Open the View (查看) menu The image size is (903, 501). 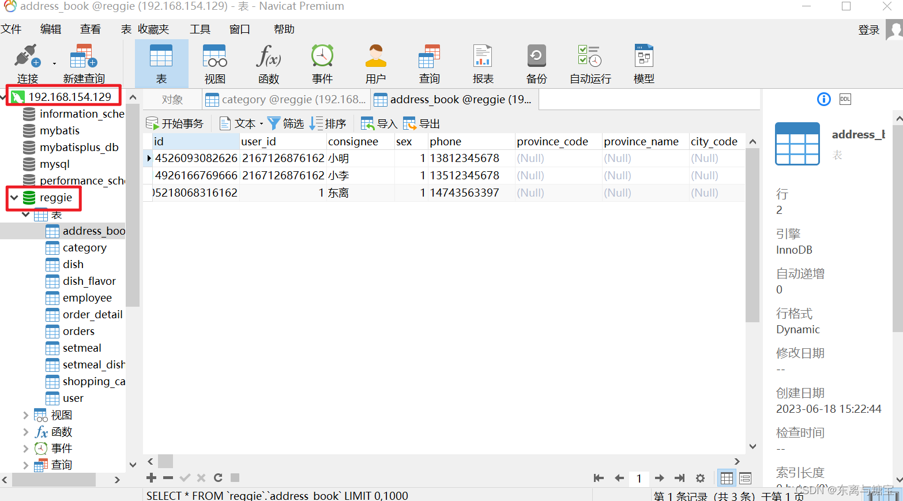[91, 29]
